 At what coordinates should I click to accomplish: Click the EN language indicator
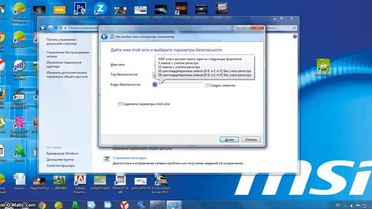338,205
